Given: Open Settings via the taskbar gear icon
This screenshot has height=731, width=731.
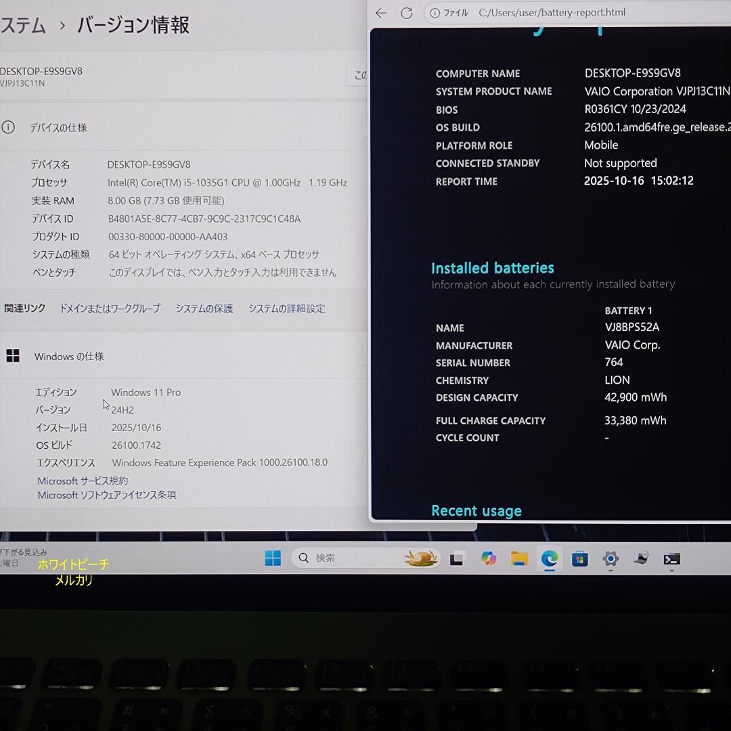Looking at the screenshot, I should [x=610, y=558].
